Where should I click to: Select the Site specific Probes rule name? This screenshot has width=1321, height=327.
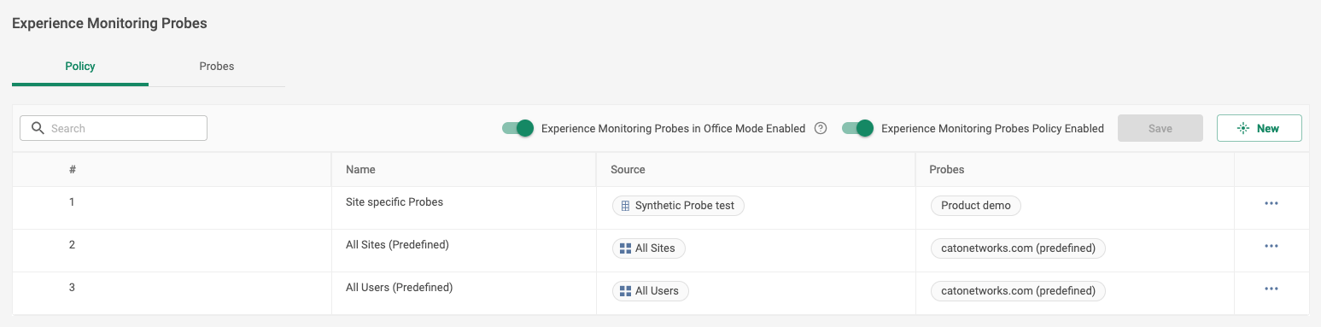coord(395,202)
